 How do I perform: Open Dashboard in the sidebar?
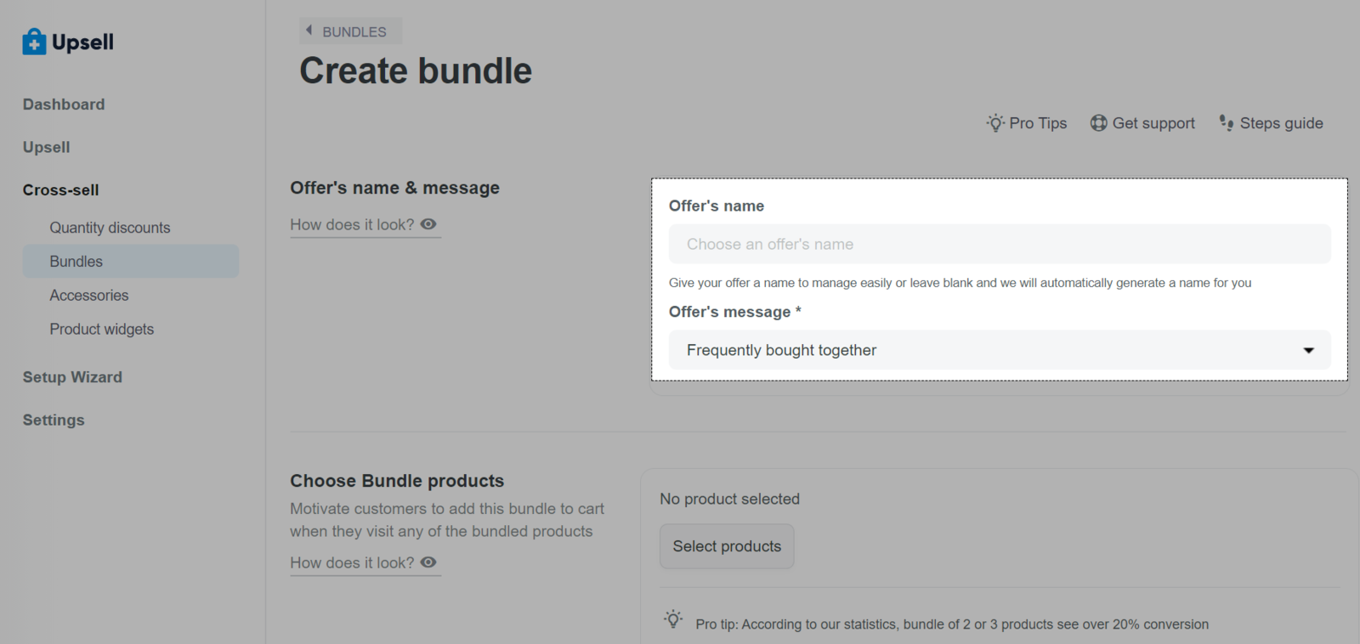tap(64, 105)
